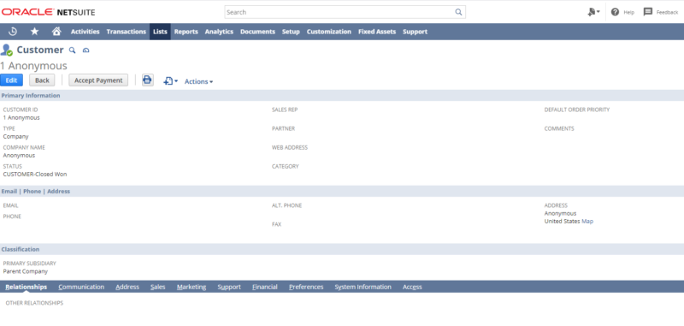Click the customer search icon beside Customer title
This screenshot has height=326, width=684.
73,50
